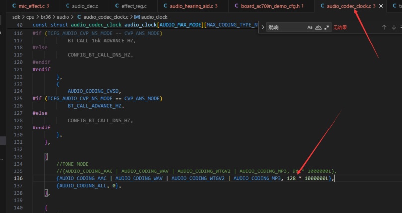Viewport: 402px width, 213px height.
Task: Click AUDIO_CODING_AAC on line 136
Action: 82,178
